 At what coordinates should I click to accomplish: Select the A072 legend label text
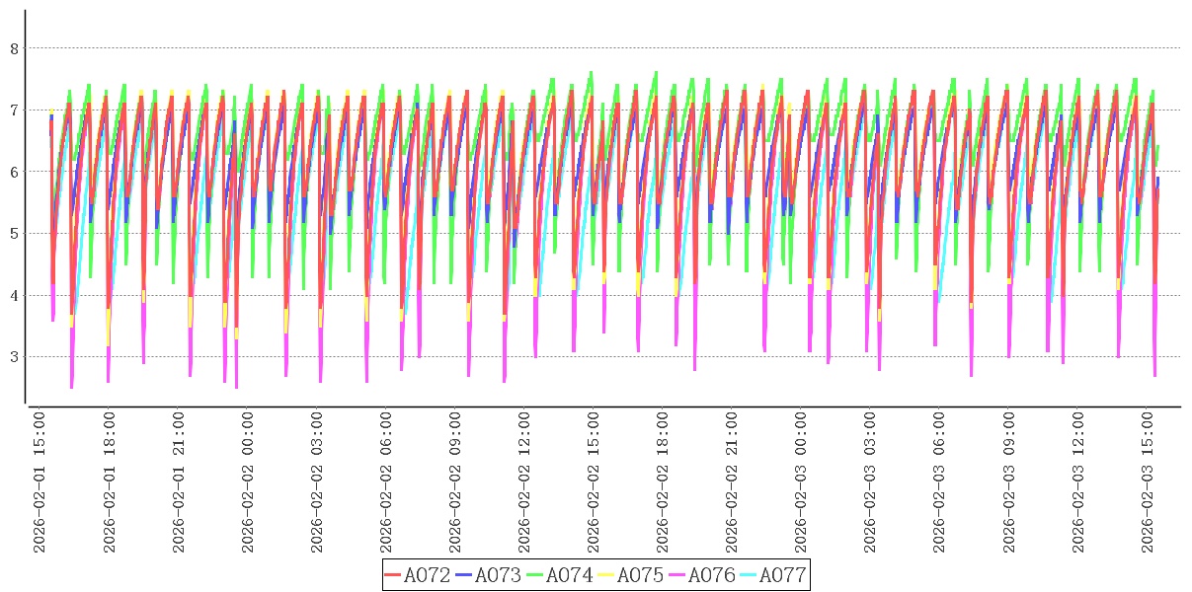point(427,575)
